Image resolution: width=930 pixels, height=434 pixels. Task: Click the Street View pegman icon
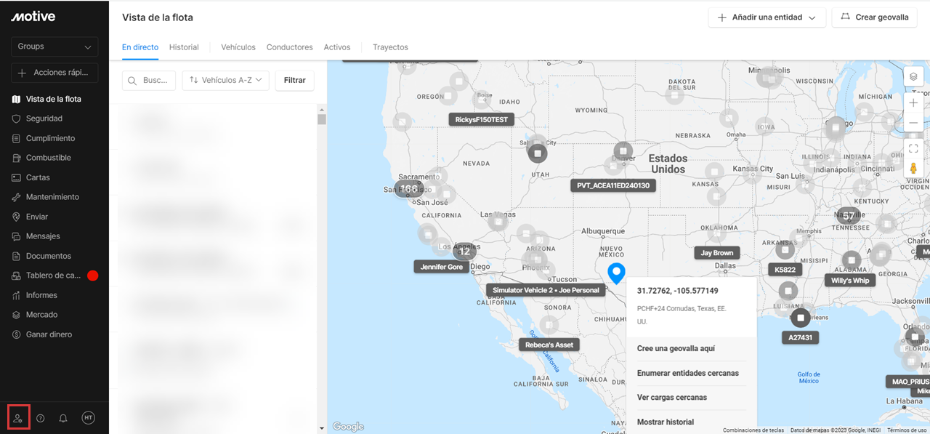click(913, 169)
